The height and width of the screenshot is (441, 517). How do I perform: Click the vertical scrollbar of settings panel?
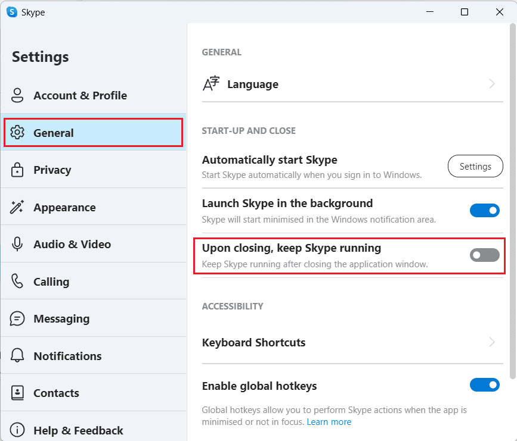pyautogui.click(x=512, y=201)
